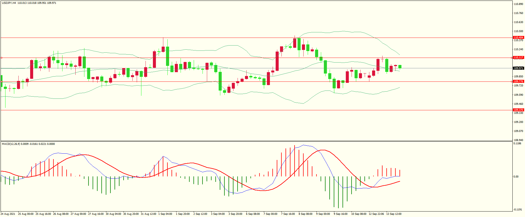Screen dimensions: 525x217
Task: Click the 3 Sep 20:00 time label
Action: coord(235,214)
